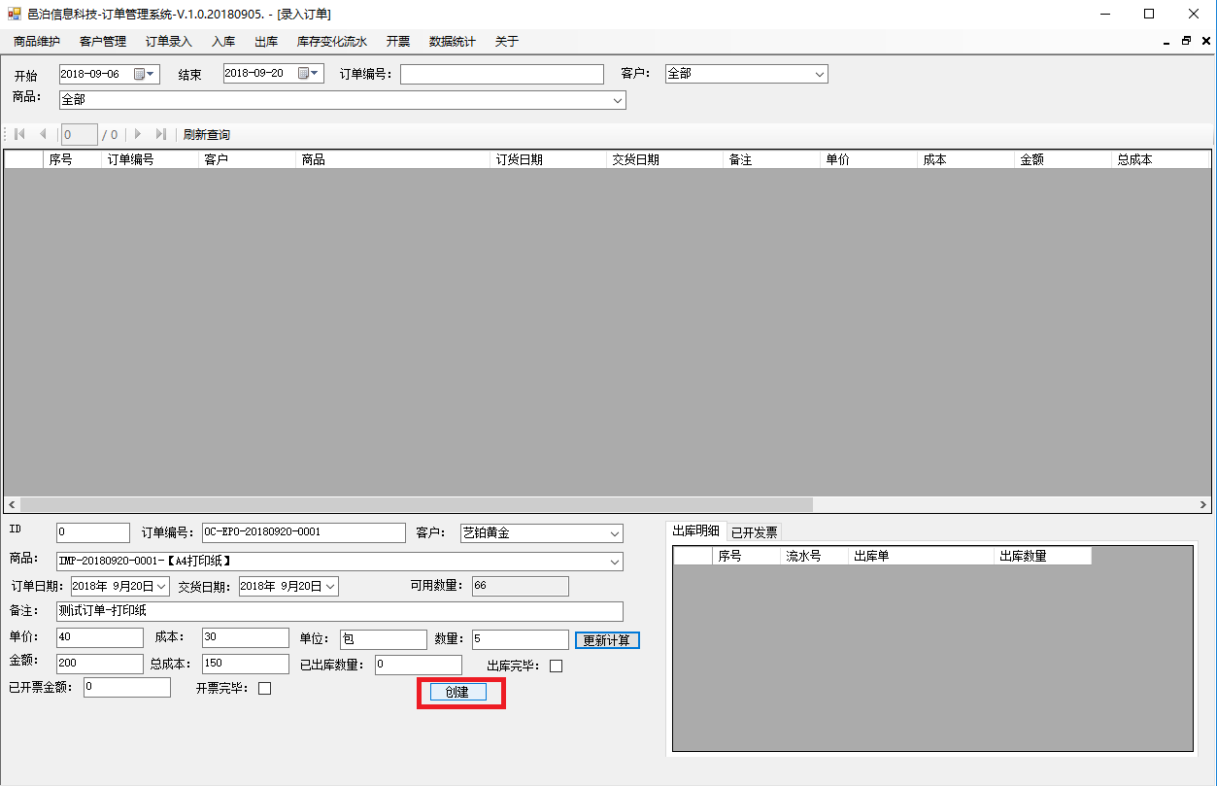Open the 商品维护 menu
Viewport: 1217px width, 786px height.
click(37, 41)
